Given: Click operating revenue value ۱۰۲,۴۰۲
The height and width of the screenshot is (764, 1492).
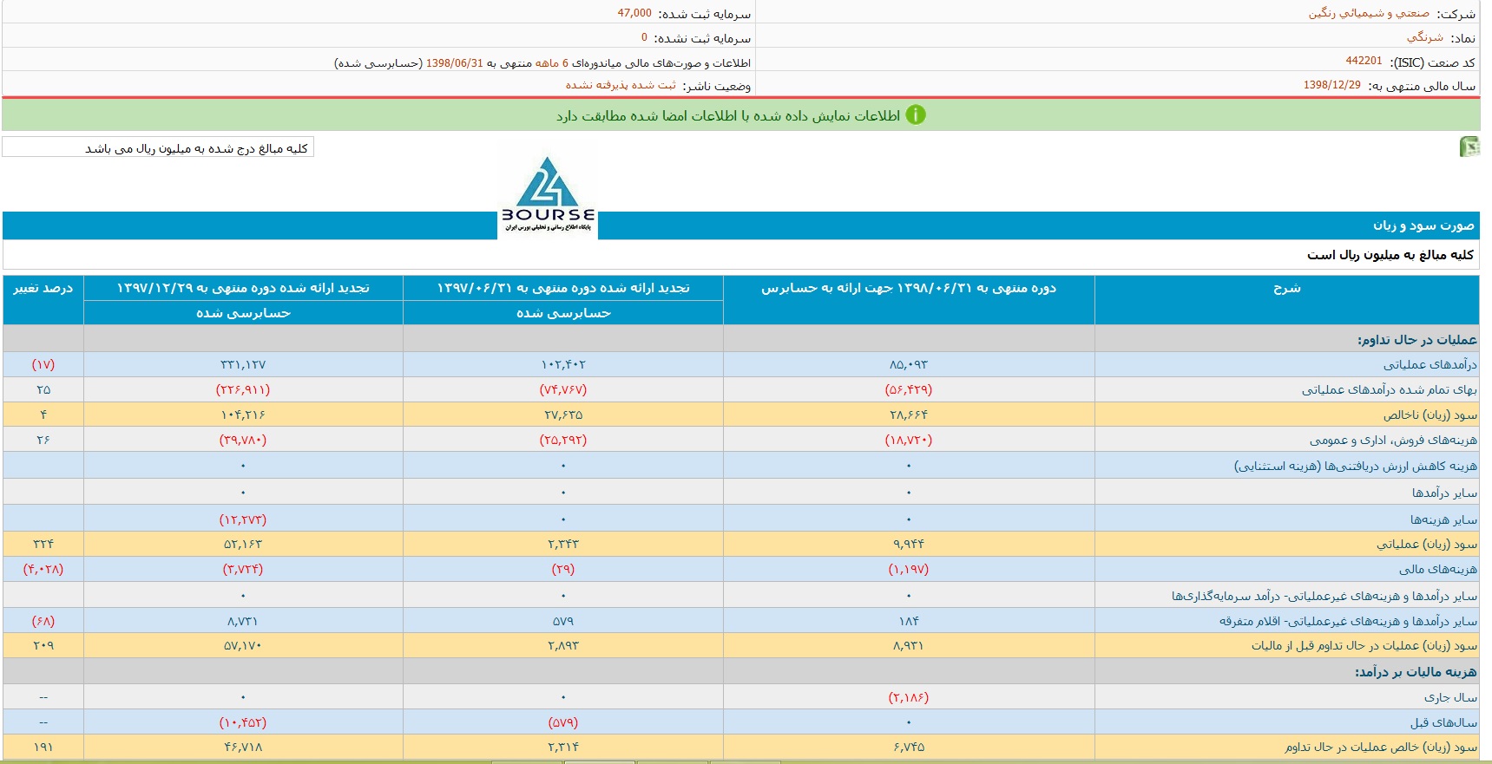Looking at the screenshot, I should 563,365.
